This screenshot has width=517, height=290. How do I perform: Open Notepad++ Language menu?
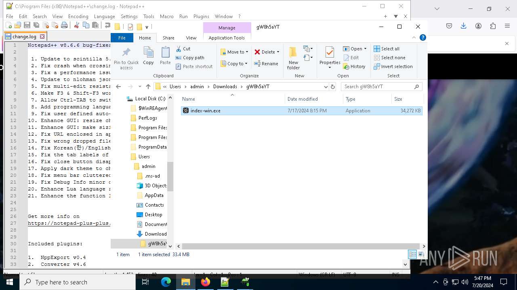pyautogui.click(x=104, y=17)
